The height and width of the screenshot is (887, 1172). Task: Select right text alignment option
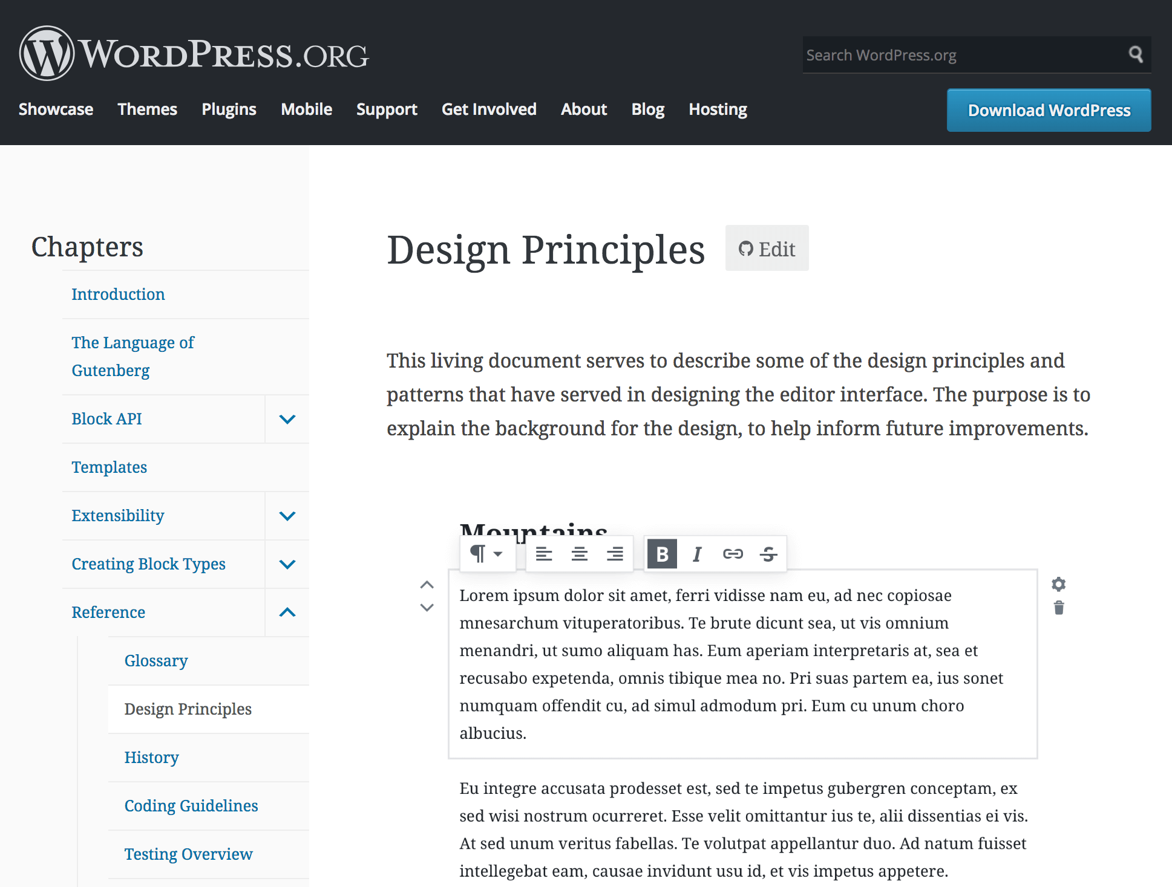pos(614,553)
